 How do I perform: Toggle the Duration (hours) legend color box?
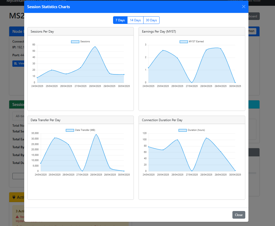pyautogui.click(x=182, y=130)
